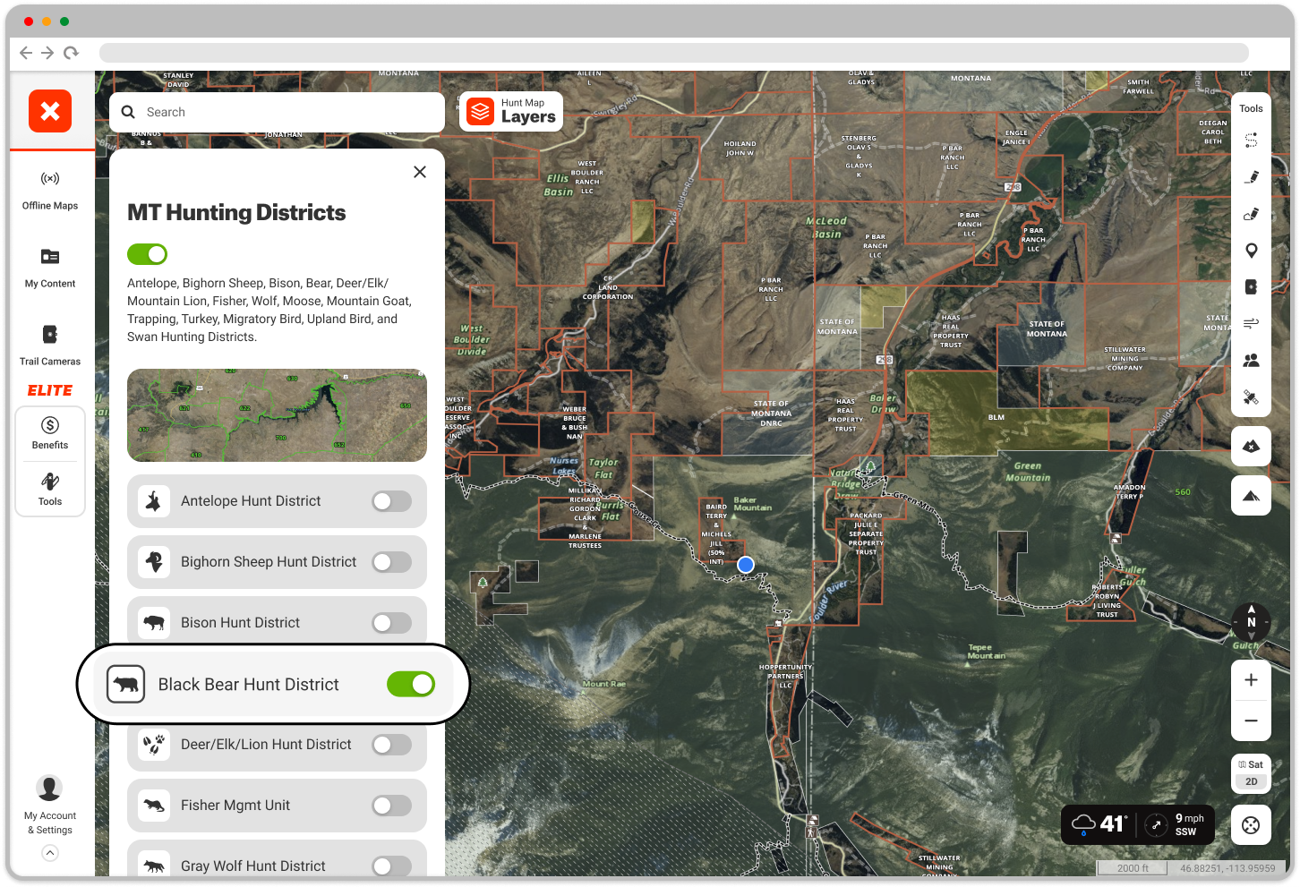Screen dimensions: 1300x887
Task: Click the antelope icon in Antelope row
Action: (x=154, y=501)
